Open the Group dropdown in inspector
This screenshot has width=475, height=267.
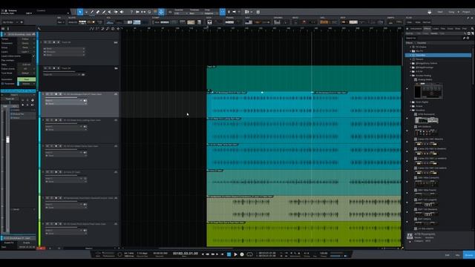(x=27, y=47)
